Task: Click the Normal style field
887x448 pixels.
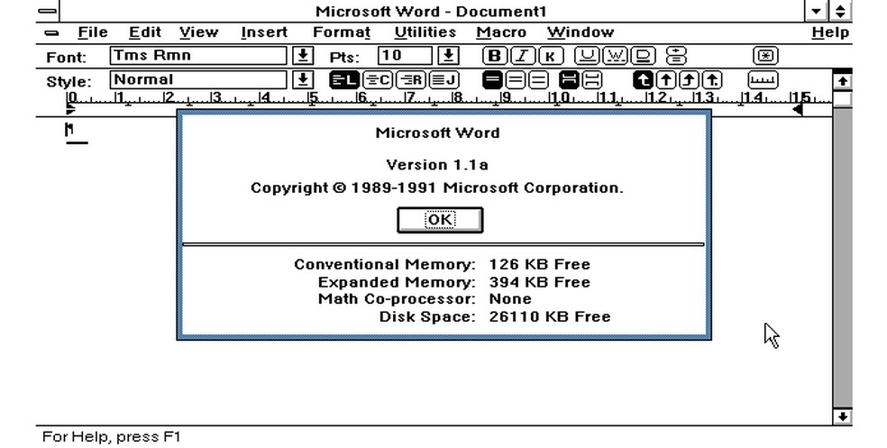Action: (198, 79)
